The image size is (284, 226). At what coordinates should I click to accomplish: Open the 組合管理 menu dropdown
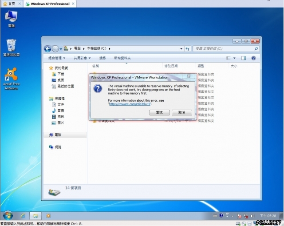(57, 58)
